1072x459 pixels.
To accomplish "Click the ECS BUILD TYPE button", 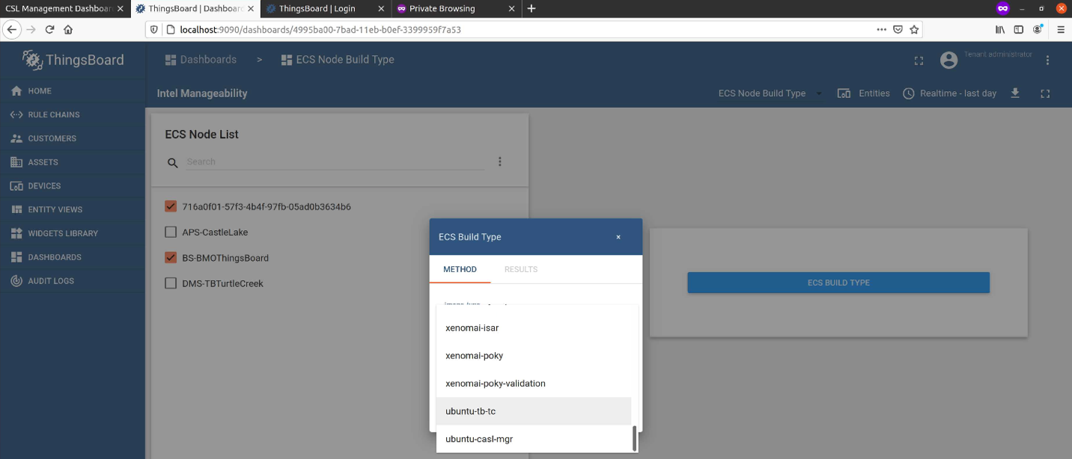I will (x=838, y=283).
